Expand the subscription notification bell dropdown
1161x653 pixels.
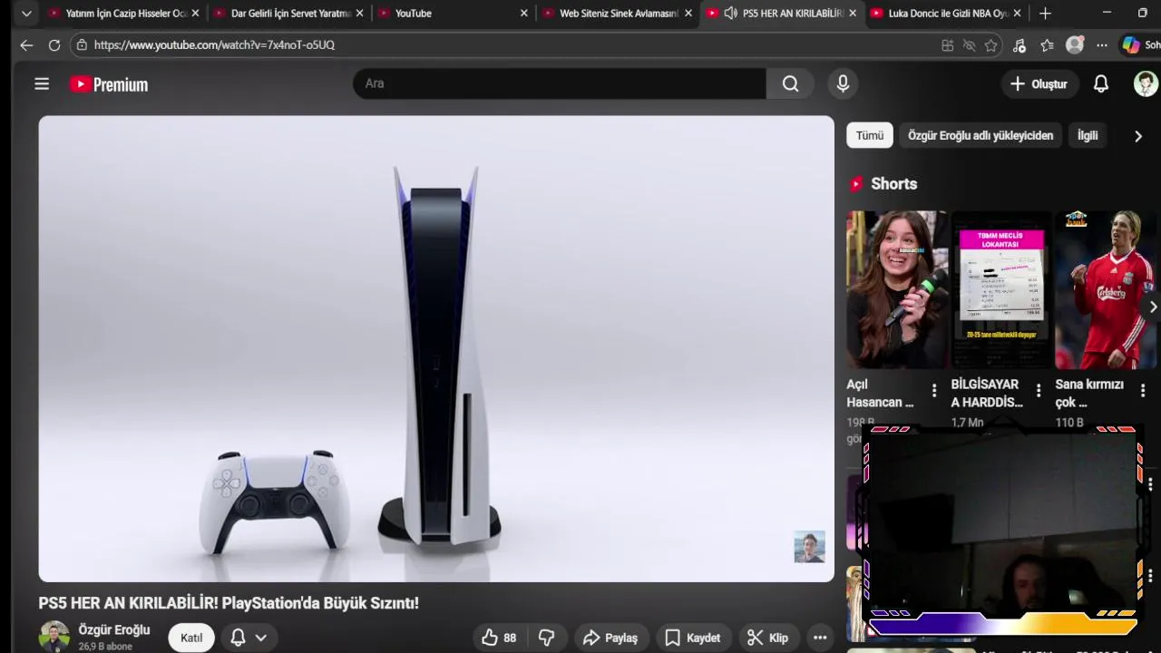(x=249, y=638)
